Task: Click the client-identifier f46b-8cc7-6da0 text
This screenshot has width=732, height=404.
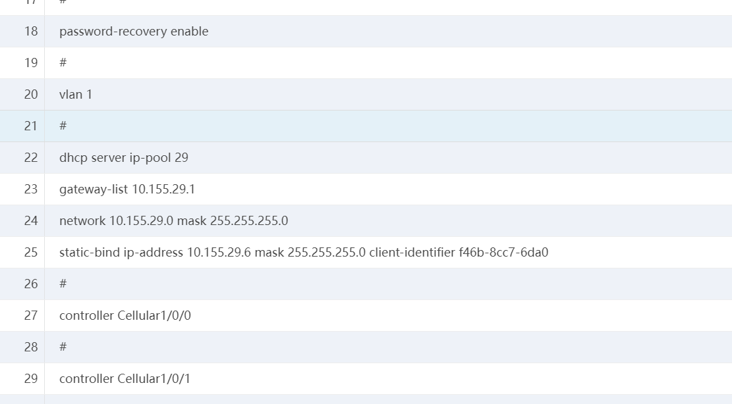Action: tap(459, 253)
